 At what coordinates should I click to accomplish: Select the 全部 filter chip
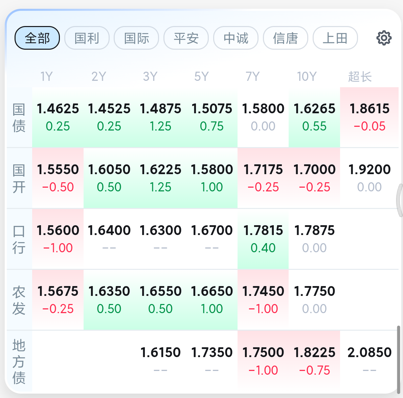click(37, 38)
